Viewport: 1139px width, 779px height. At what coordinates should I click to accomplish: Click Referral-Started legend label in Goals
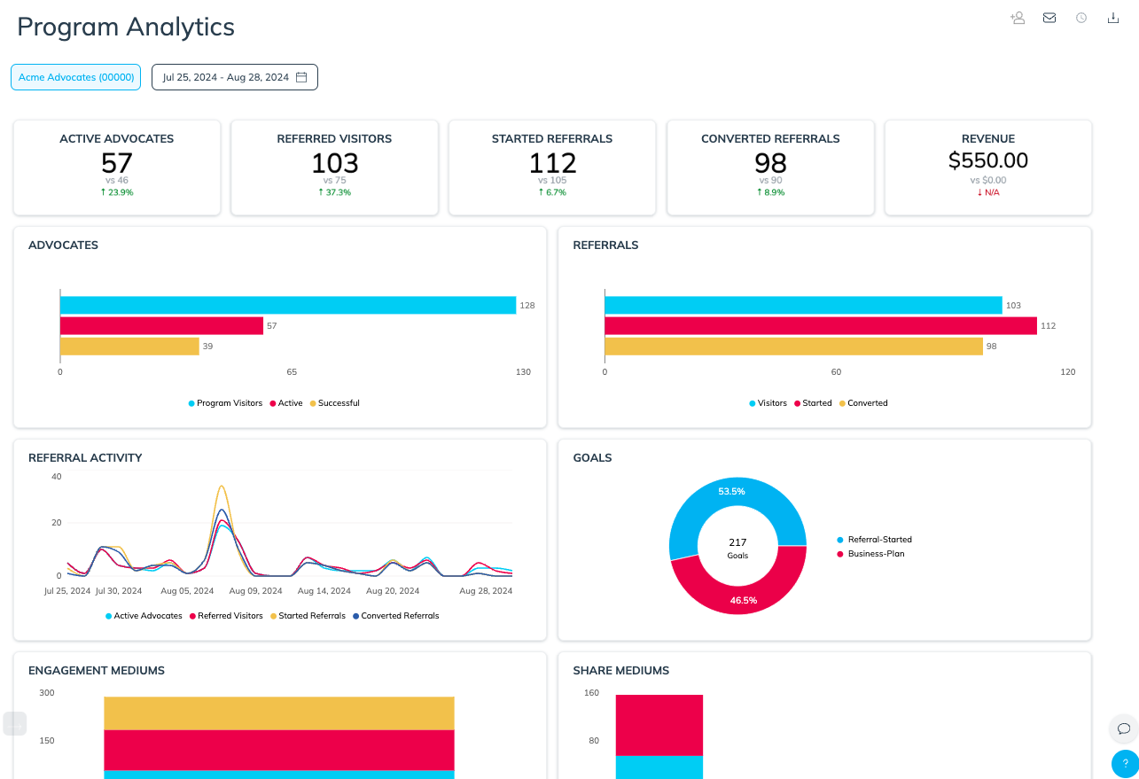pyautogui.click(x=878, y=540)
